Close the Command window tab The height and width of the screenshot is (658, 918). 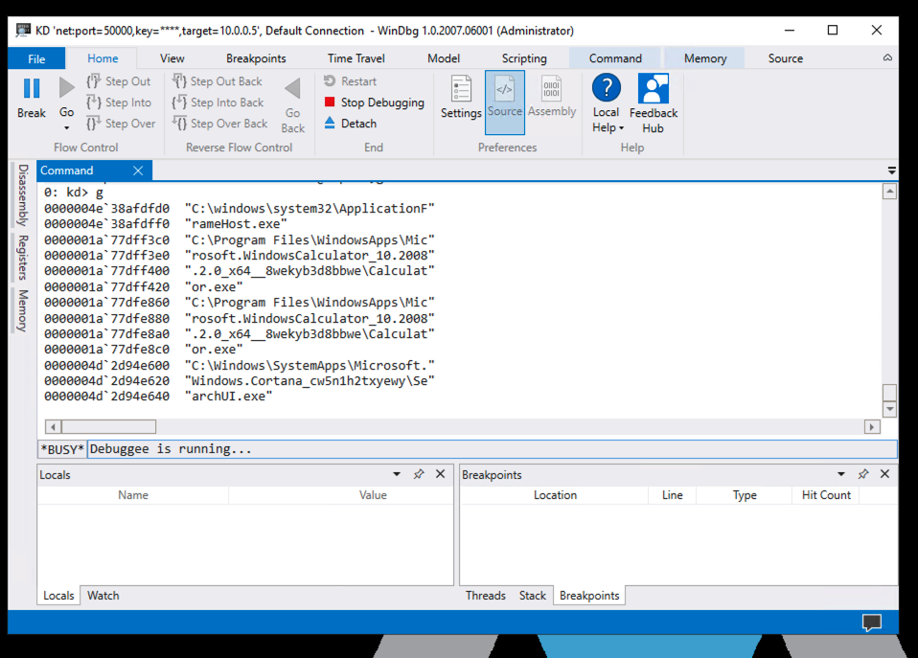coord(138,170)
